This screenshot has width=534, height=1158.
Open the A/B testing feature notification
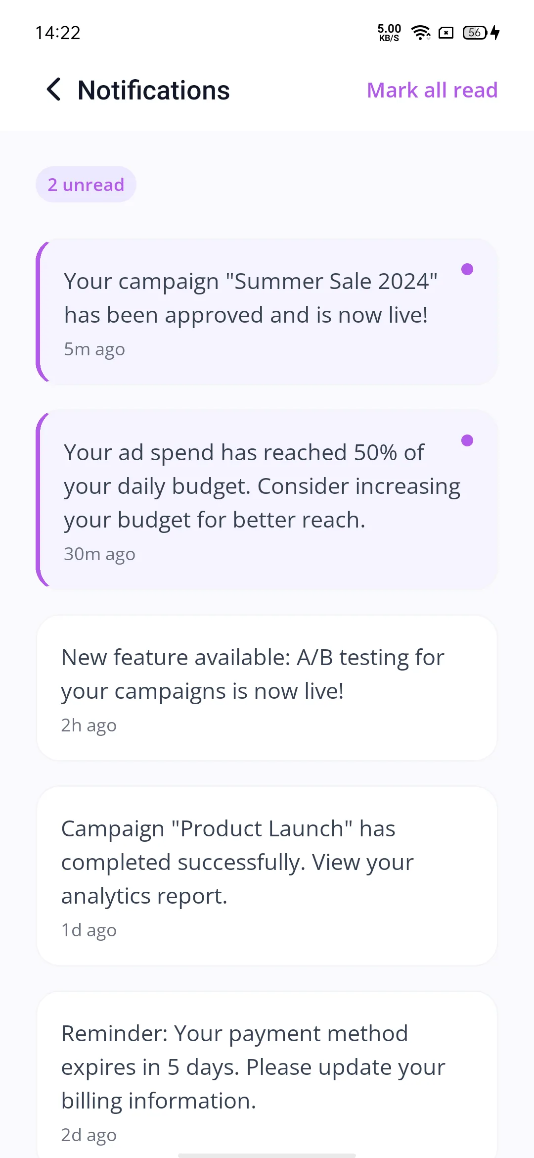pyautogui.click(x=267, y=688)
